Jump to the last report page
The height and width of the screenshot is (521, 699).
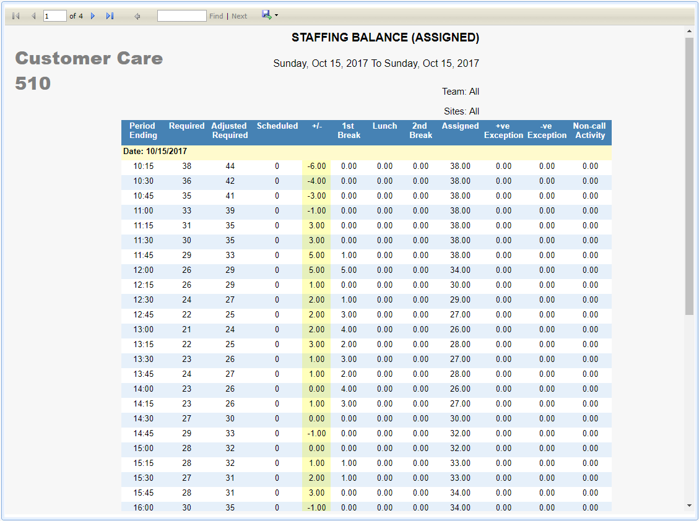point(110,16)
